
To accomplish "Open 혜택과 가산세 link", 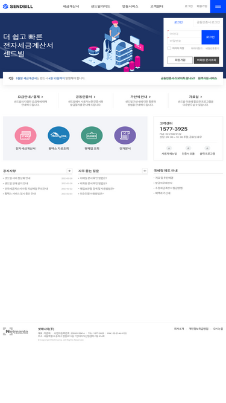I will [163, 193].
